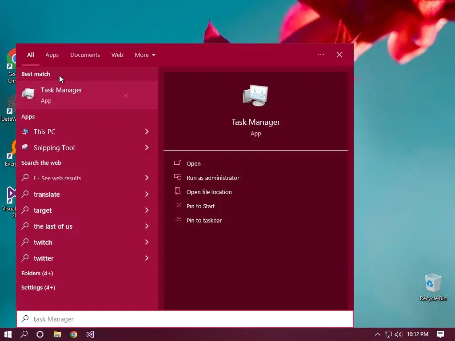
Task: Close the search panel
Action: click(x=339, y=55)
